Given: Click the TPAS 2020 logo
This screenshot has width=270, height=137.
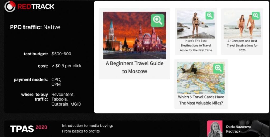Looking at the screenshot, I should pyautogui.click(x=28, y=129).
